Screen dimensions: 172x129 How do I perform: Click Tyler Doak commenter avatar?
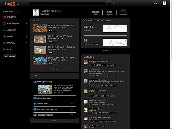tap(85, 127)
